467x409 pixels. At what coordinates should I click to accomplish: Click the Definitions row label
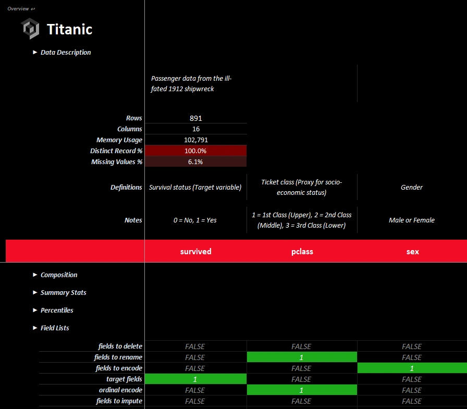(x=126, y=187)
